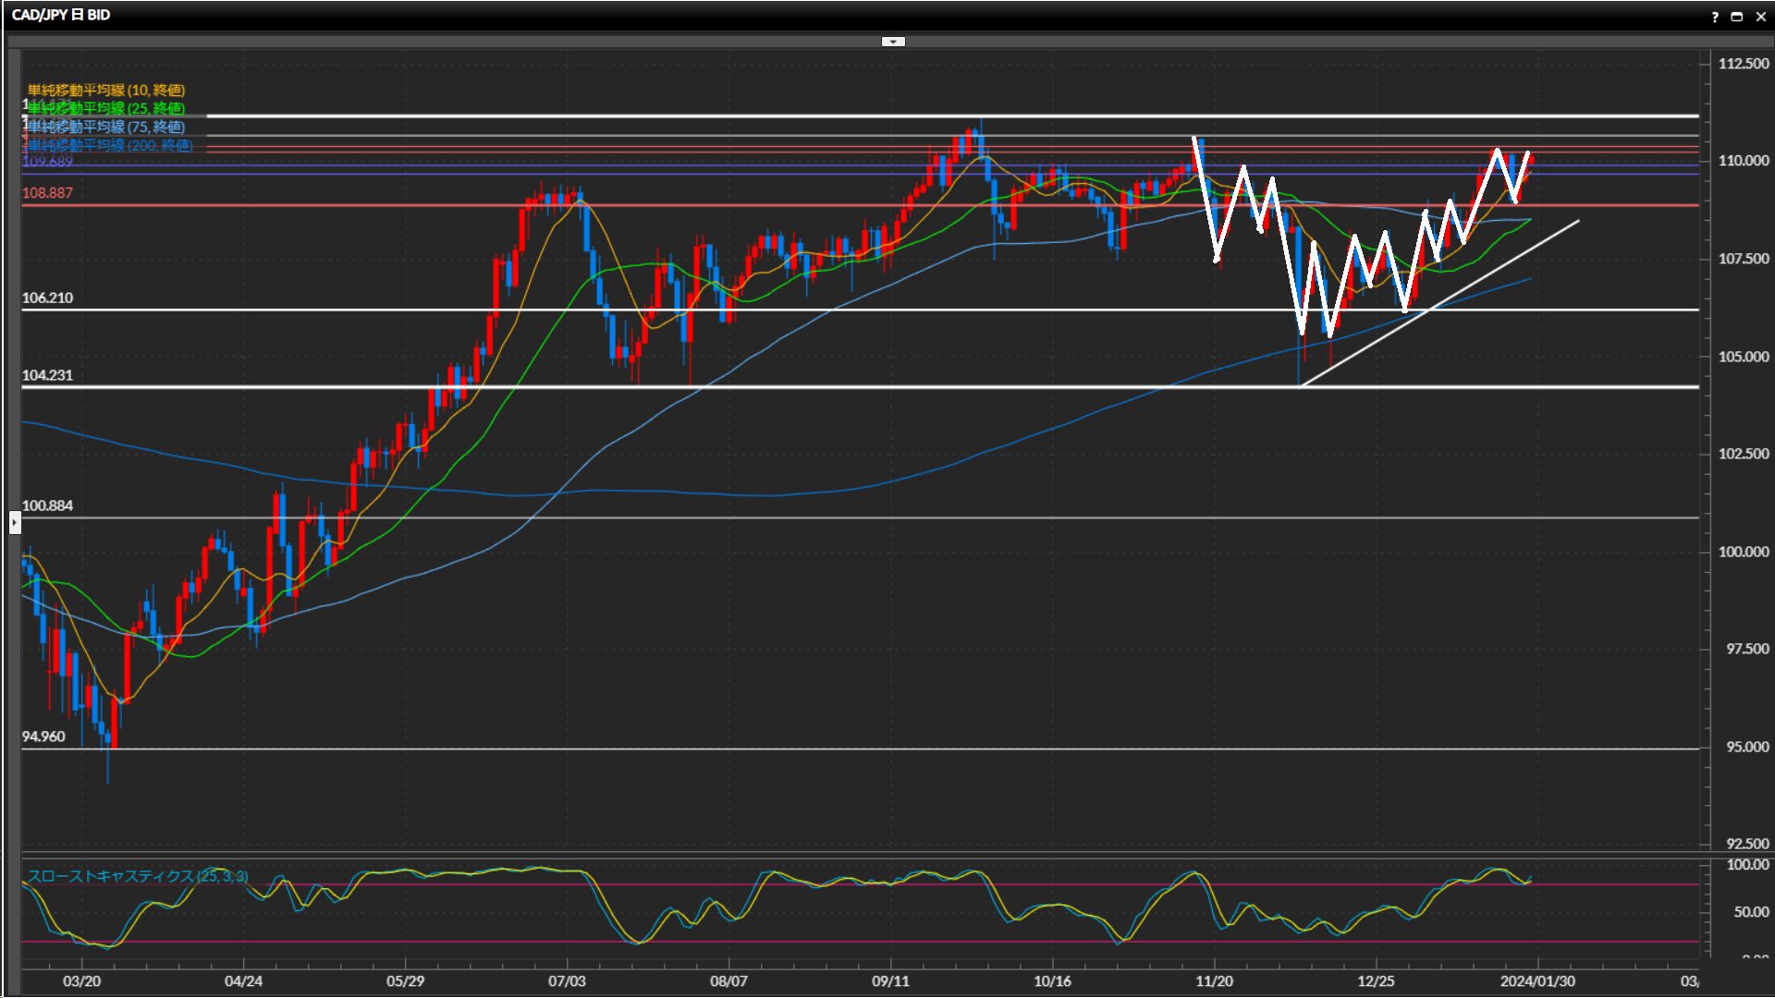Click the 11/20 date on time axis
Image resolution: width=1775 pixels, height=998 pixels.
(1214, 981)
